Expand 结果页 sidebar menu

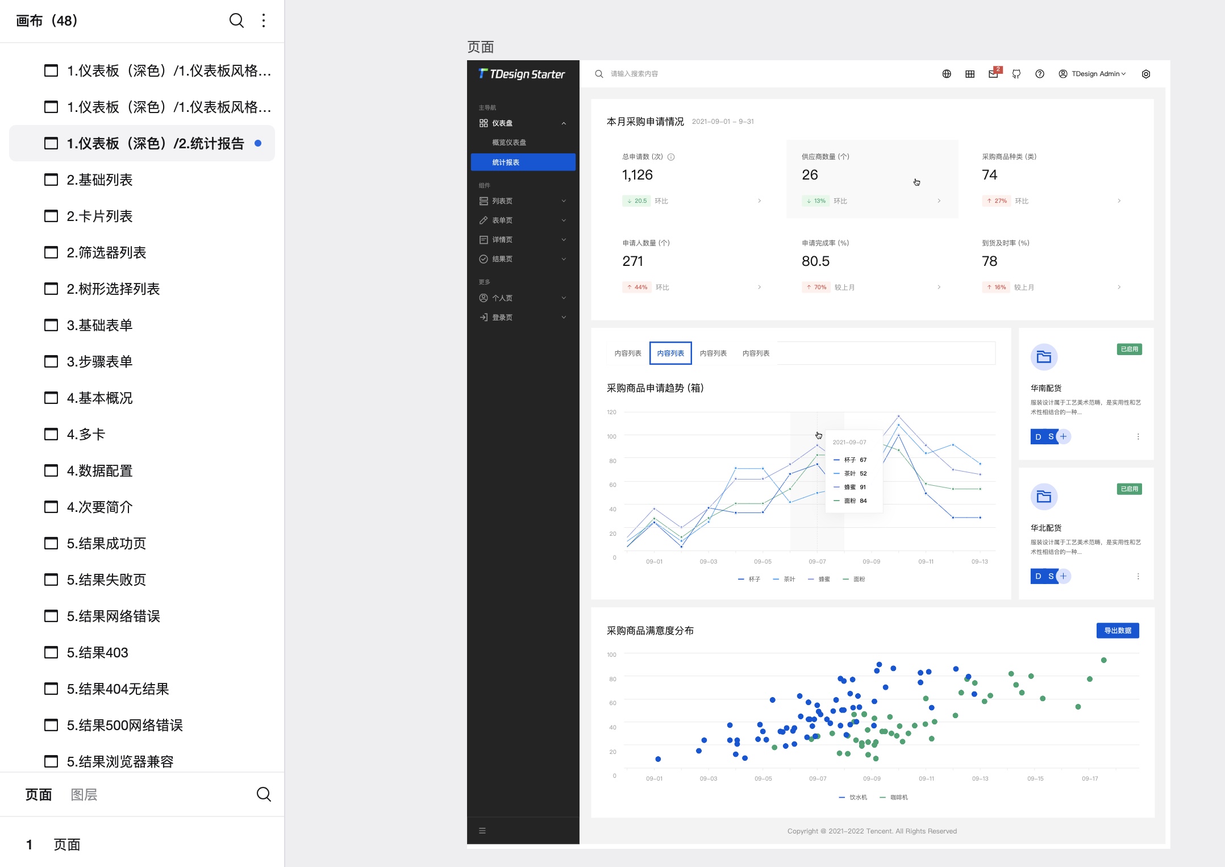coord(523,259)
